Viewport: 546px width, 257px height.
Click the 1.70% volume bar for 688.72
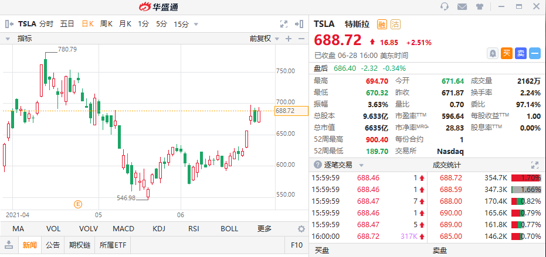pyautogui.click(x=526, y=178)
